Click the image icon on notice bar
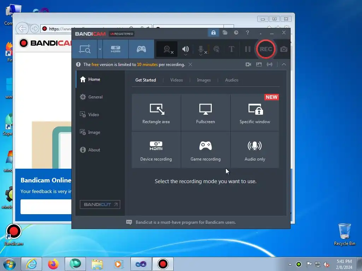The height and width of the screenshot is (271, 362). 259,65
